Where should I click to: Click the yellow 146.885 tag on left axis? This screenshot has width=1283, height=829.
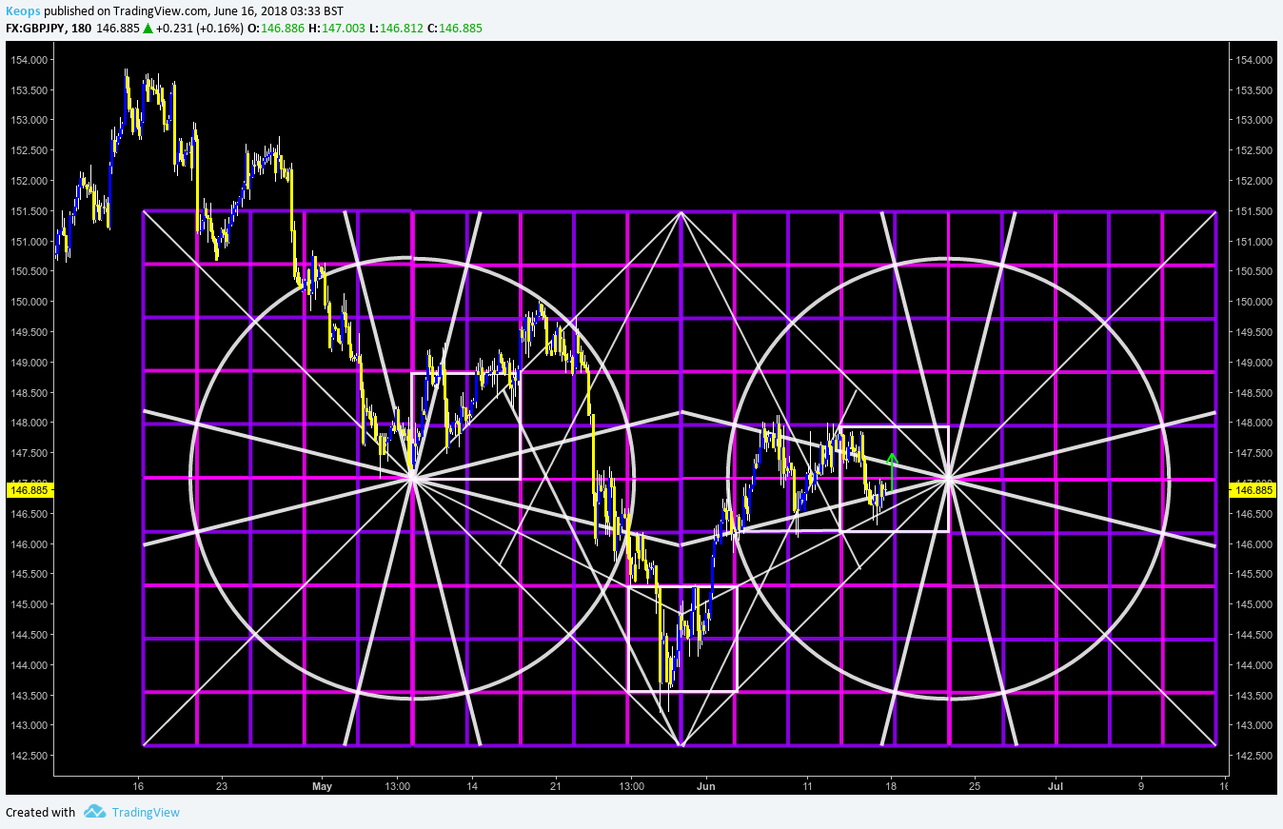tap(29, 490)
